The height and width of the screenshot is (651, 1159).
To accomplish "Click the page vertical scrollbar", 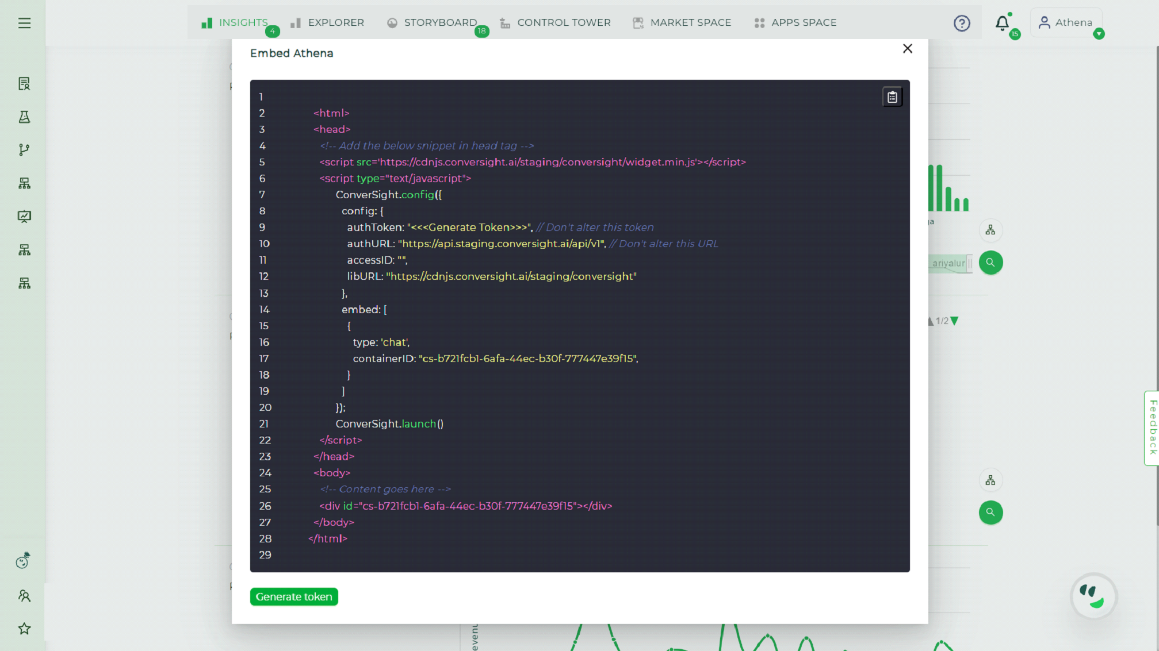I will point(1157,286).
